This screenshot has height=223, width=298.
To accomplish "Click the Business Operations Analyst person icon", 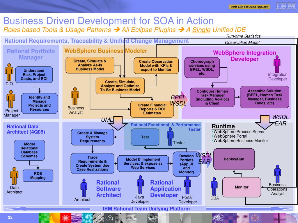I will tap(277, 174).
